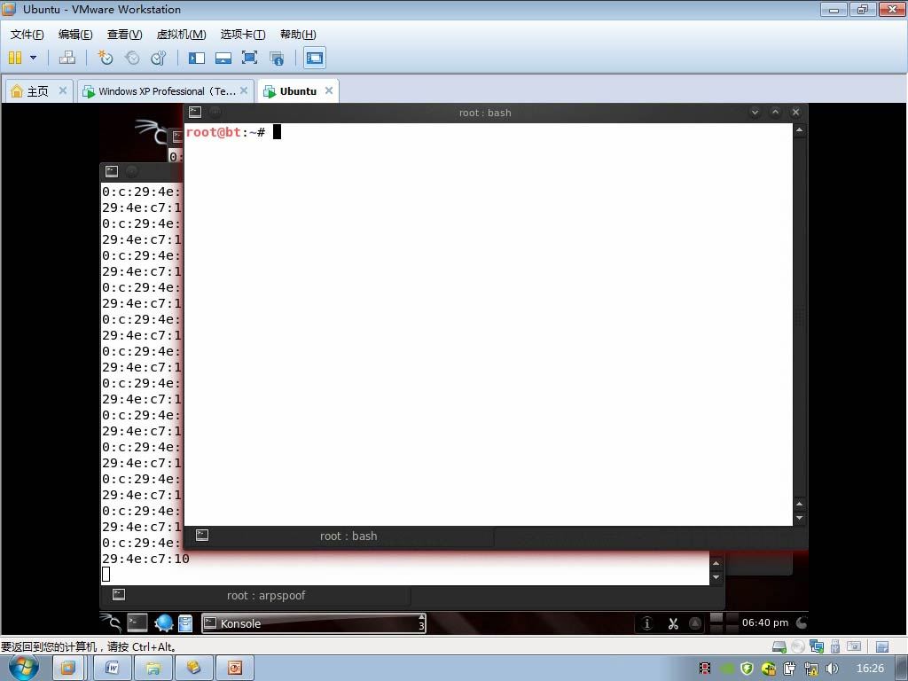Click VMware hard disk status icon
This screenshot has height=681, width=908.
(779, 646)
